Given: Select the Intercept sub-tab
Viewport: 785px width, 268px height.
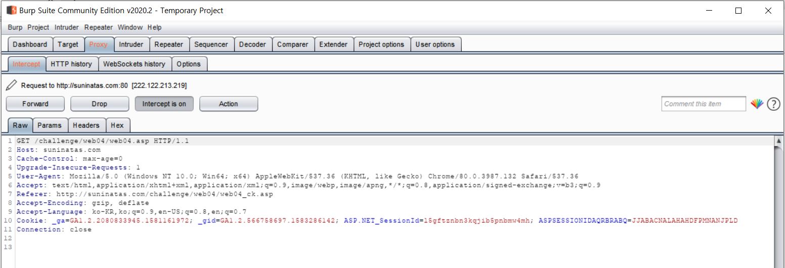Looking at the screenshot, I should coord(26,64).
